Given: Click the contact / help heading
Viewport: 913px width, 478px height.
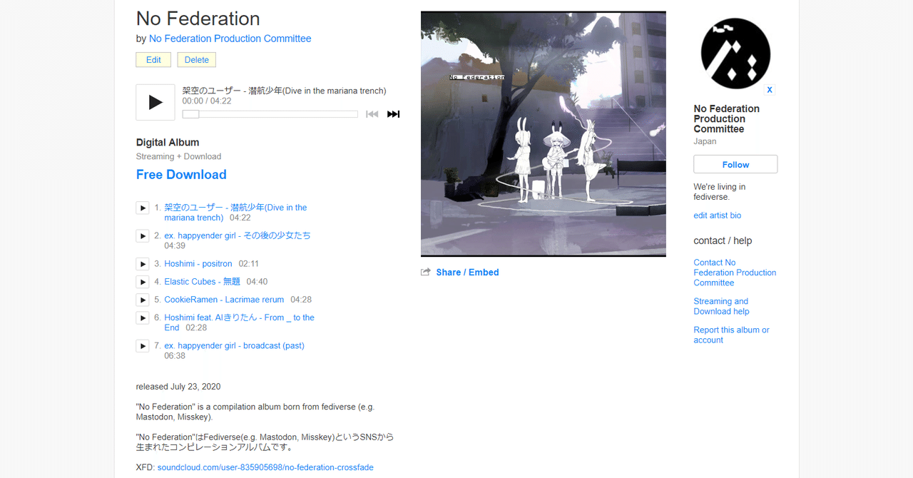Looking at the screenshot, I should coord(723,241).
